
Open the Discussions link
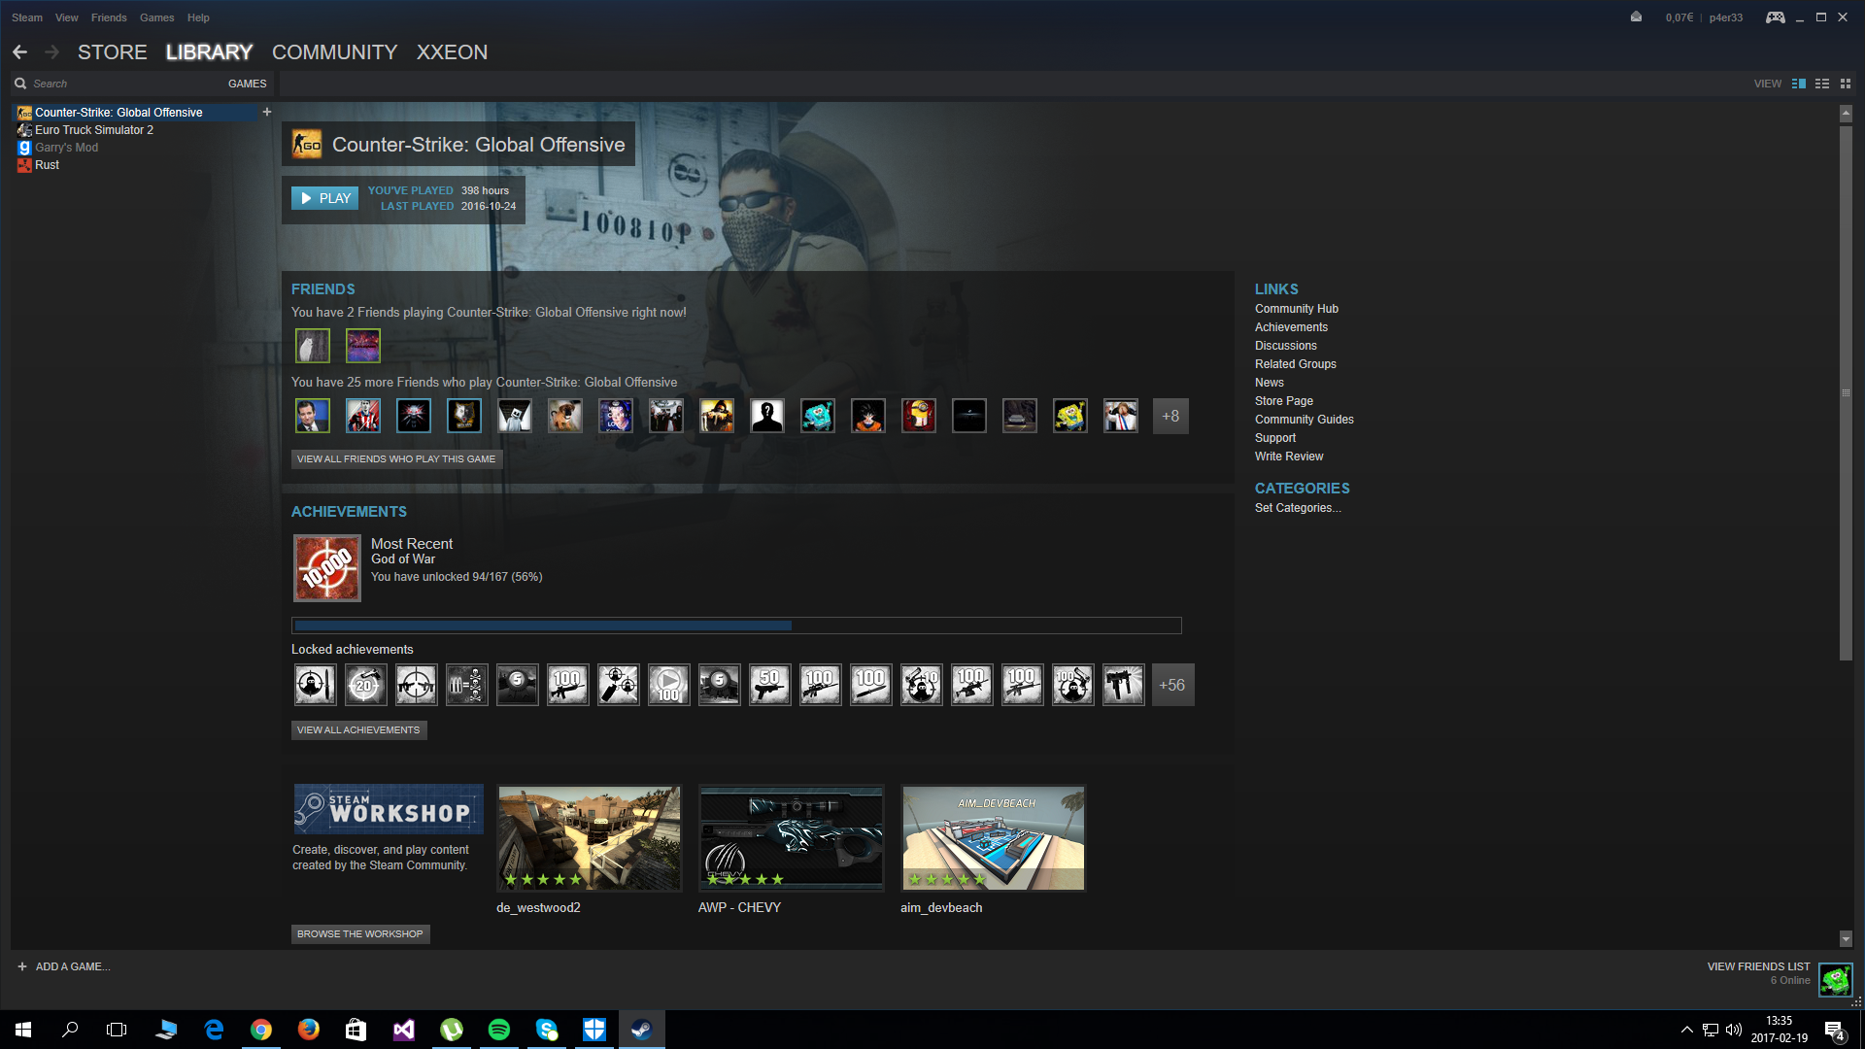pos(1286,346)
